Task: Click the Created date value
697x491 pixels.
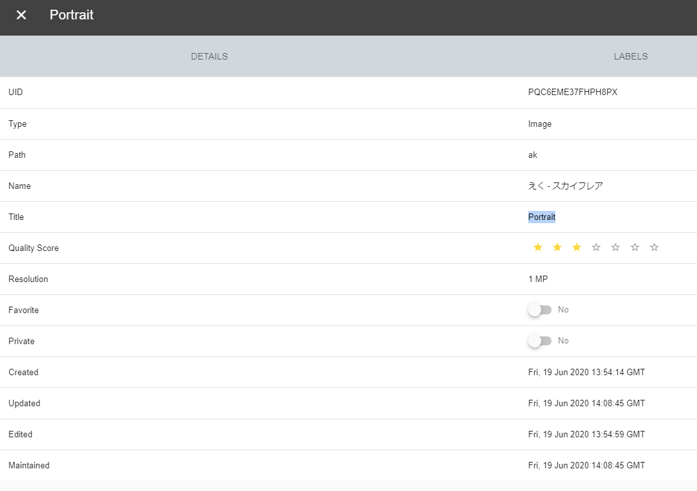Action: 586,372
